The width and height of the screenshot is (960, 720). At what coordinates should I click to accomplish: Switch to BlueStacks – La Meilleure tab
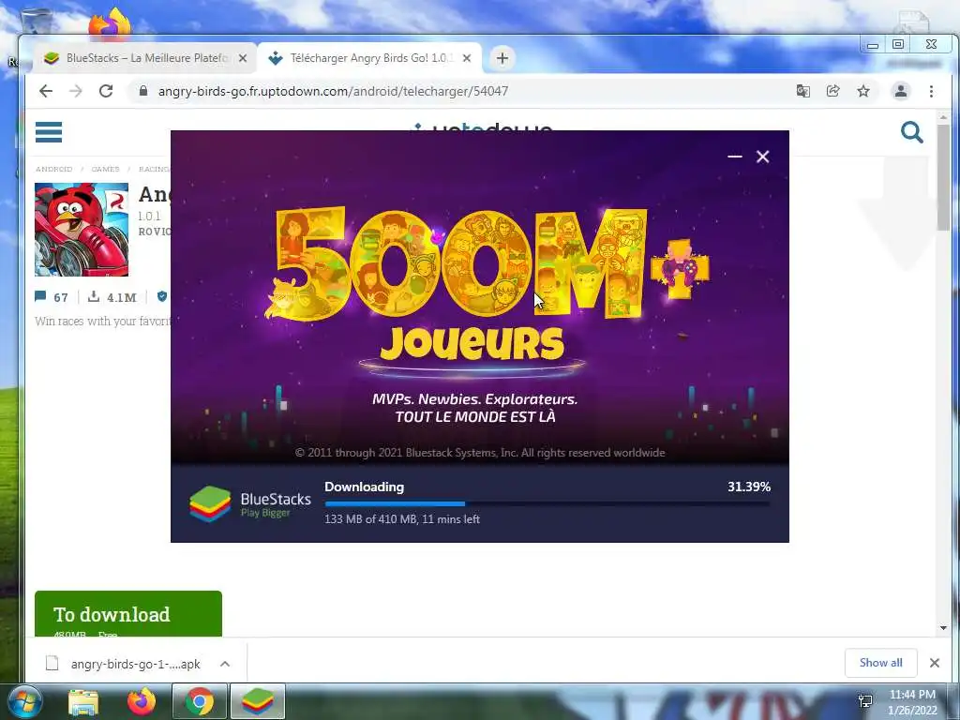[145, 58]
